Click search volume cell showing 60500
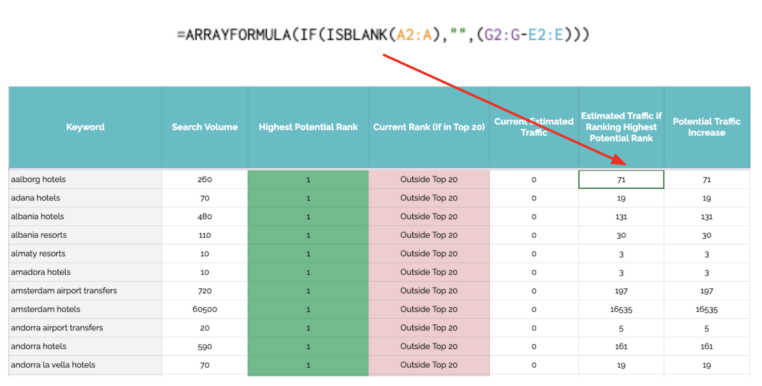This screenshot has width=762, height=386. 204,309
